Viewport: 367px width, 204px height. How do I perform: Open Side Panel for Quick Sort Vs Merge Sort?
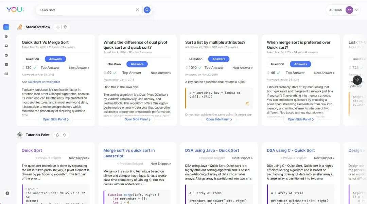56,119
